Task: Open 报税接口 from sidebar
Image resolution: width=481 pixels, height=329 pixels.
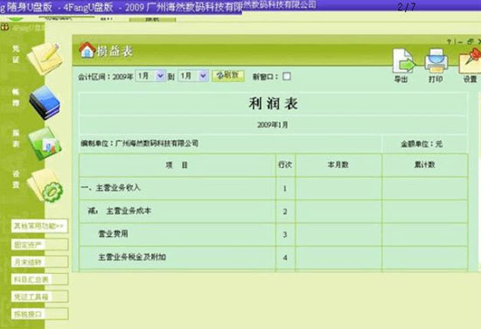Action: 39,314
